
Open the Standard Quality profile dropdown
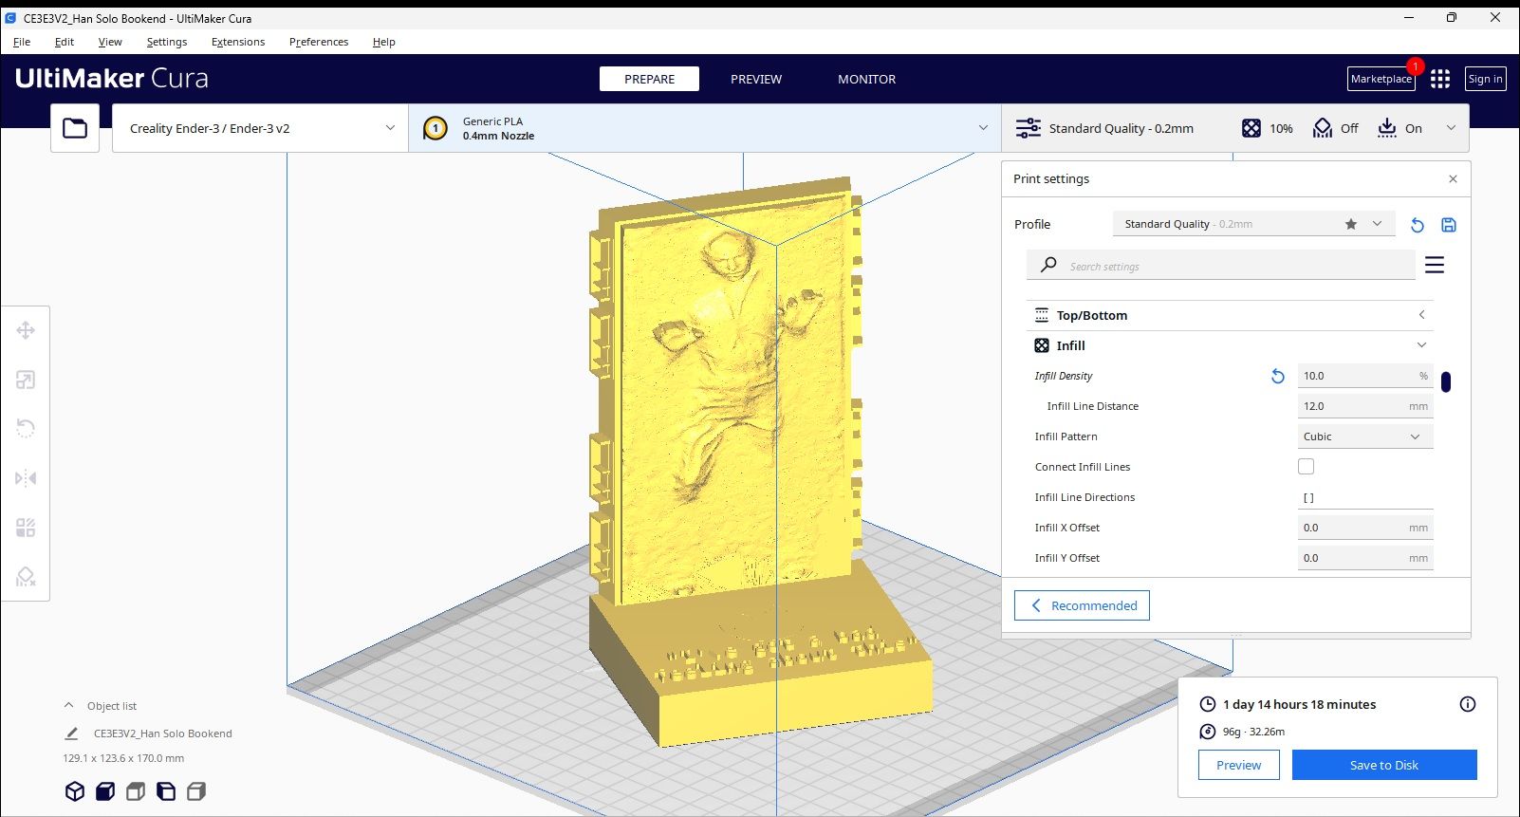[1253, 224]
